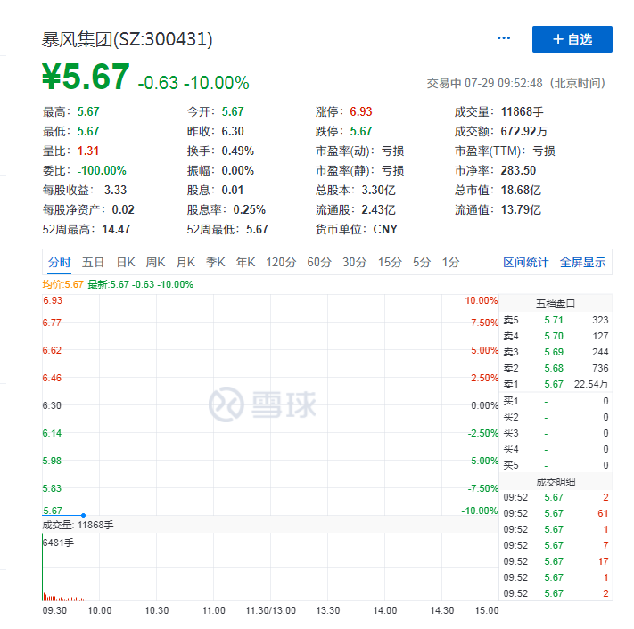Click the 买3 order book row

click(556, 433)
